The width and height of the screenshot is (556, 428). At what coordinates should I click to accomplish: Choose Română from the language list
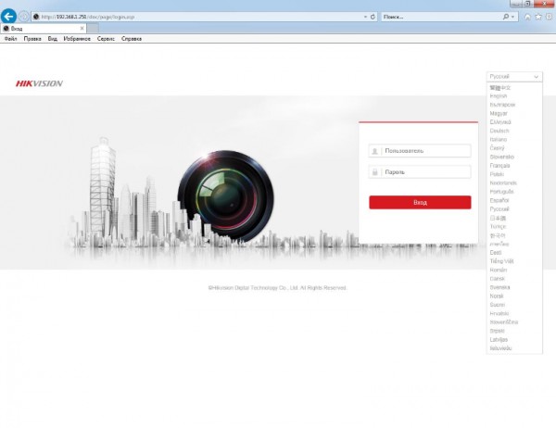coord(499,270)
